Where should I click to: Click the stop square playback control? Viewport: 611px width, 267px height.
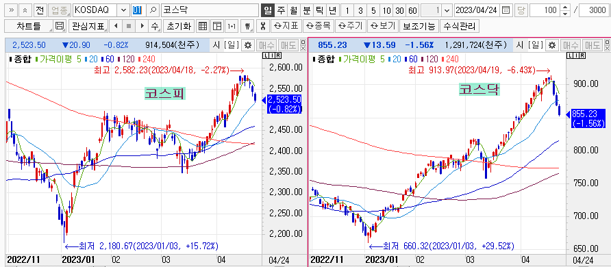pos(129,27)
